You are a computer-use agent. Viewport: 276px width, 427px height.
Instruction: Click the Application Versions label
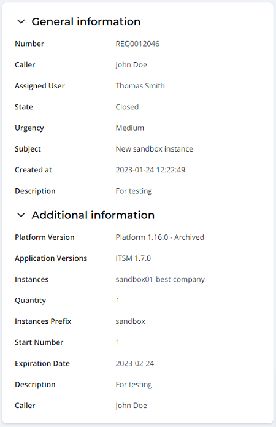tap(51, 258)
